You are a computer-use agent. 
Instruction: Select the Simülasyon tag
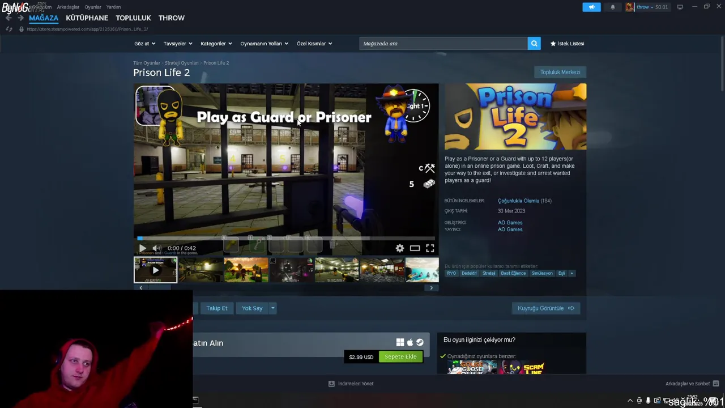[x=542, y=273]
